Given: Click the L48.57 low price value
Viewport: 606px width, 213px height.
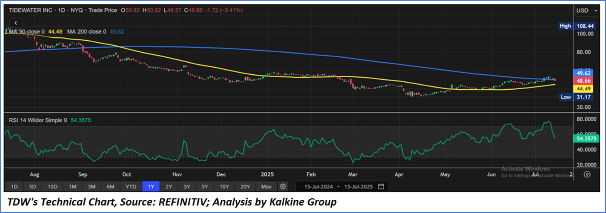Looking at the screenshot, I should click(173, 10).
